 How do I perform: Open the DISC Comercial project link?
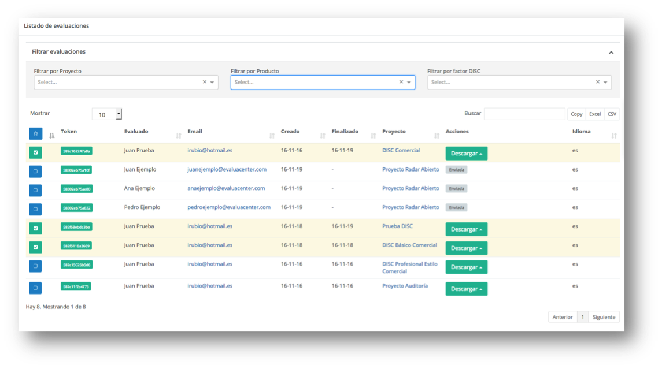401,151
